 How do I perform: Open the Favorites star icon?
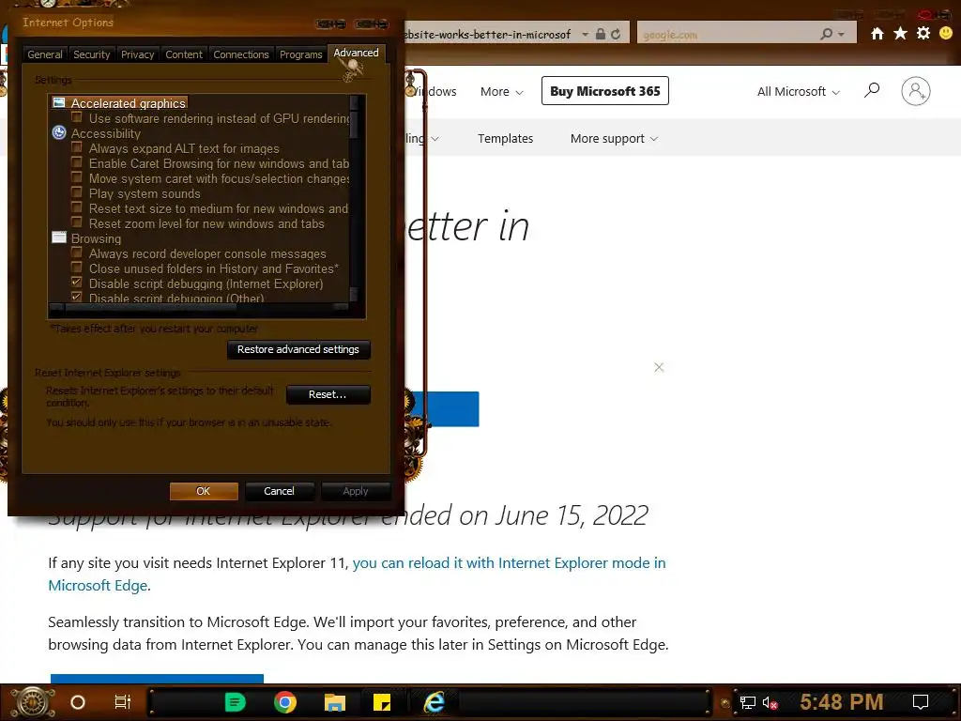900,33
